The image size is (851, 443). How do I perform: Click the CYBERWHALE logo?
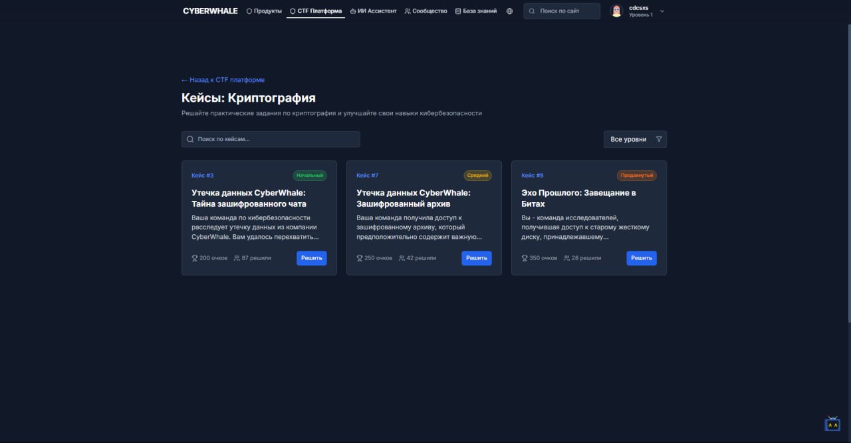pyautogui.click(x=210, y=11)
